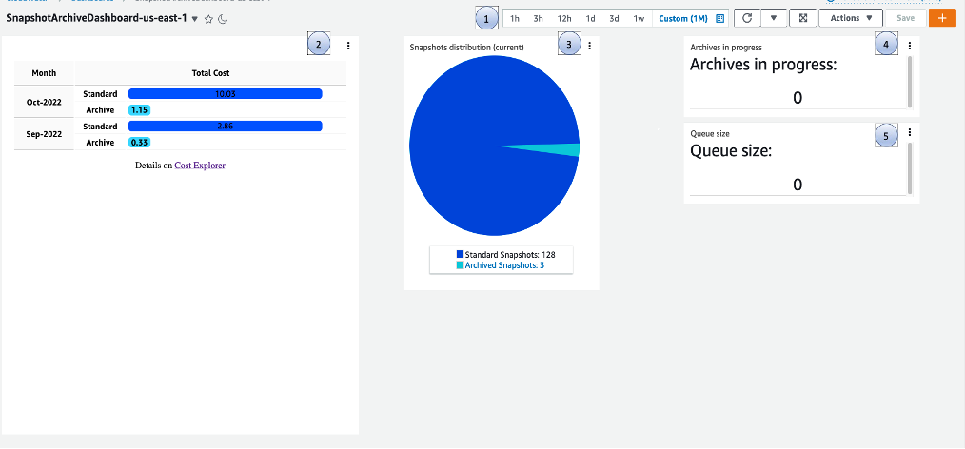Select the 1w time range
Image resolution: width=965 pixels, height=449 pixels.
point(639,18)
